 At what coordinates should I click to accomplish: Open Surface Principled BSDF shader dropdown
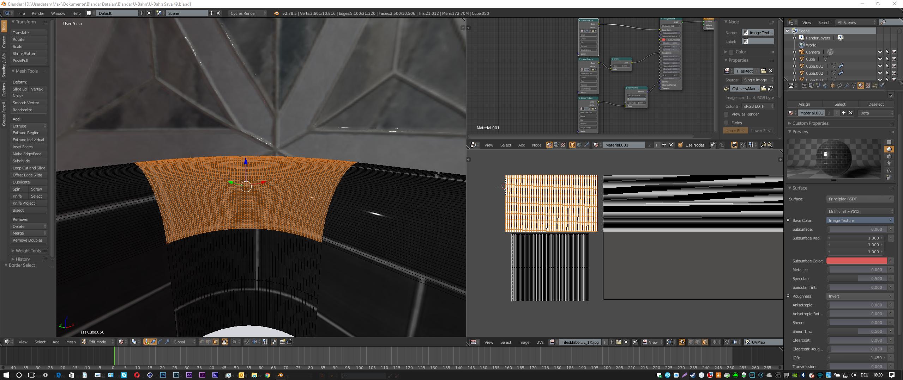[x=860, y=199]
